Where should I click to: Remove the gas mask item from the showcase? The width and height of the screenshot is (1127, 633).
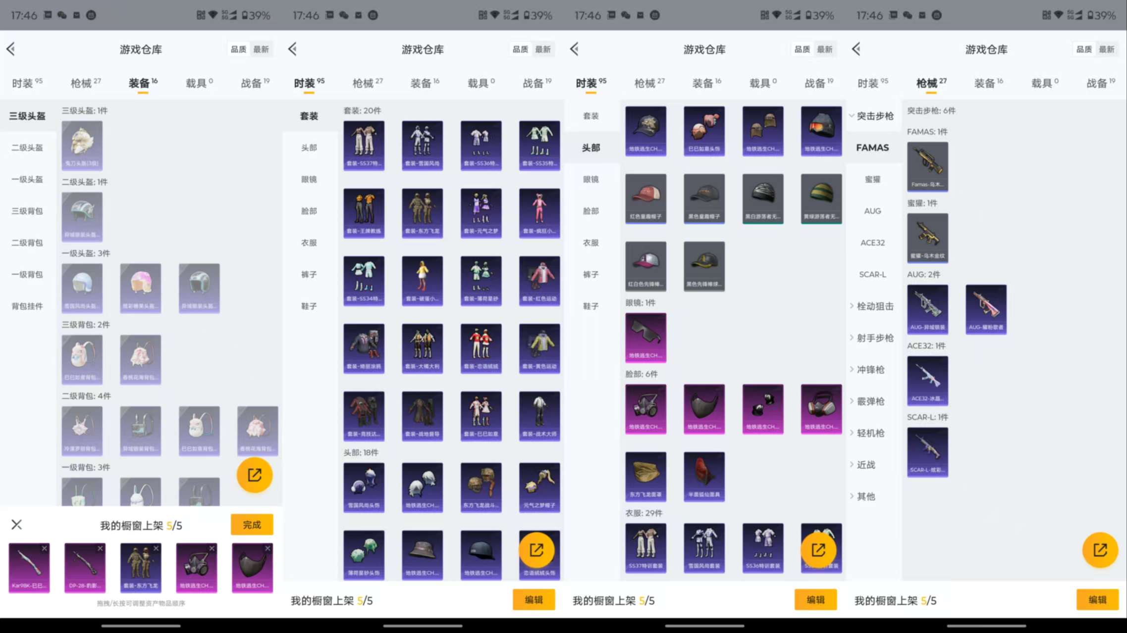213,548
